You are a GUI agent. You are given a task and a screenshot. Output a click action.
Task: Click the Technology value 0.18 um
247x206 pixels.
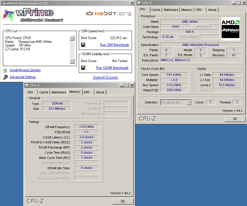point(168,37)
